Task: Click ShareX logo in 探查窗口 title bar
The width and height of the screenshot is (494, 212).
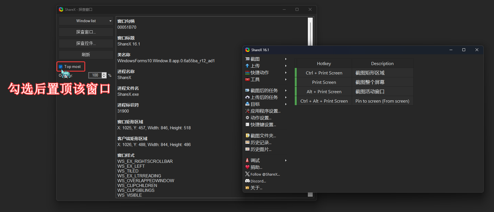Action: pos(61,9)
